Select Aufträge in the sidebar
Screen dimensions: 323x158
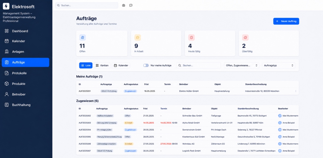point(25,62)
